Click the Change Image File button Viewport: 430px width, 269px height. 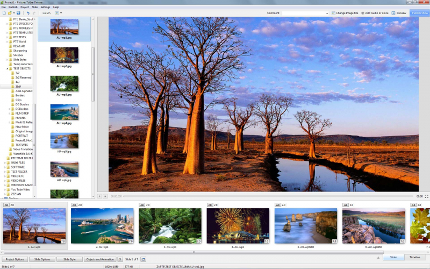pos(345,13)
